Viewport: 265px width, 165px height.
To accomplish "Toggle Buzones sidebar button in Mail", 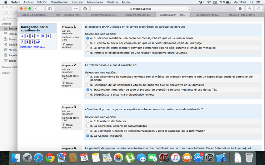I will [10, 18].
